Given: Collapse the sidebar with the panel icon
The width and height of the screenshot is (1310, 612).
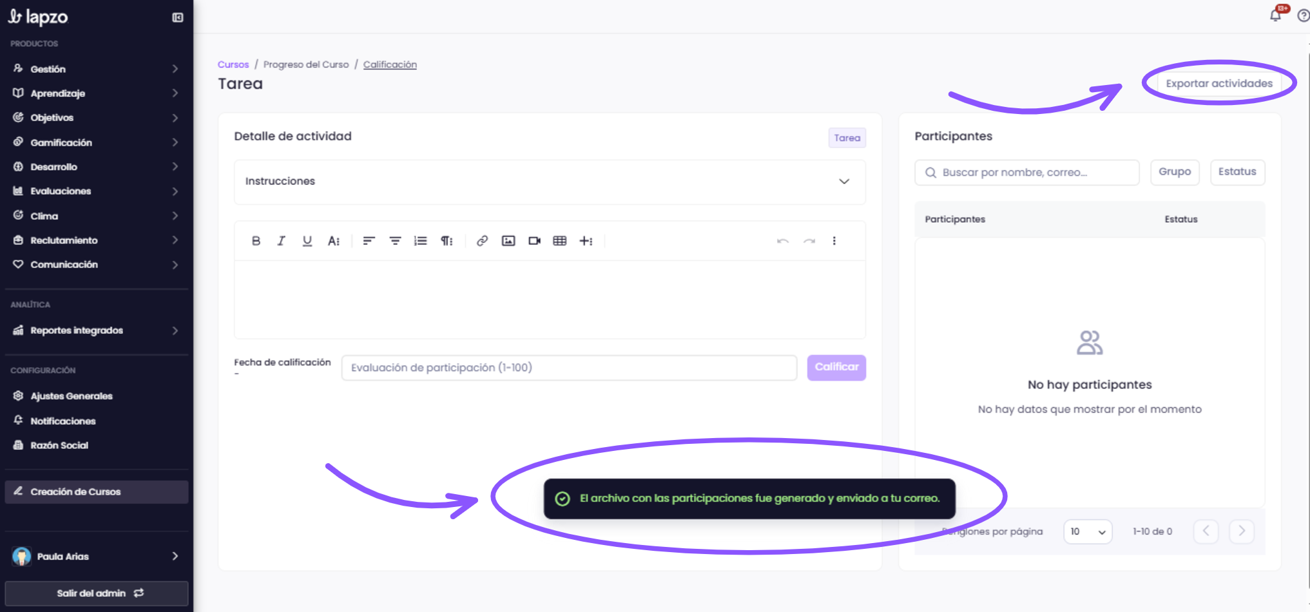Looking at the screenshot, I should [178, 17].
